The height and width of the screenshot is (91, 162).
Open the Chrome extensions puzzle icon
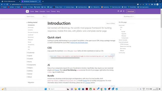pyautogui.click(x=152, y=5)
